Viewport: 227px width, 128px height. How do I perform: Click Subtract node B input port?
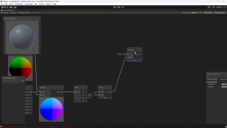click(x=40, y=95)
